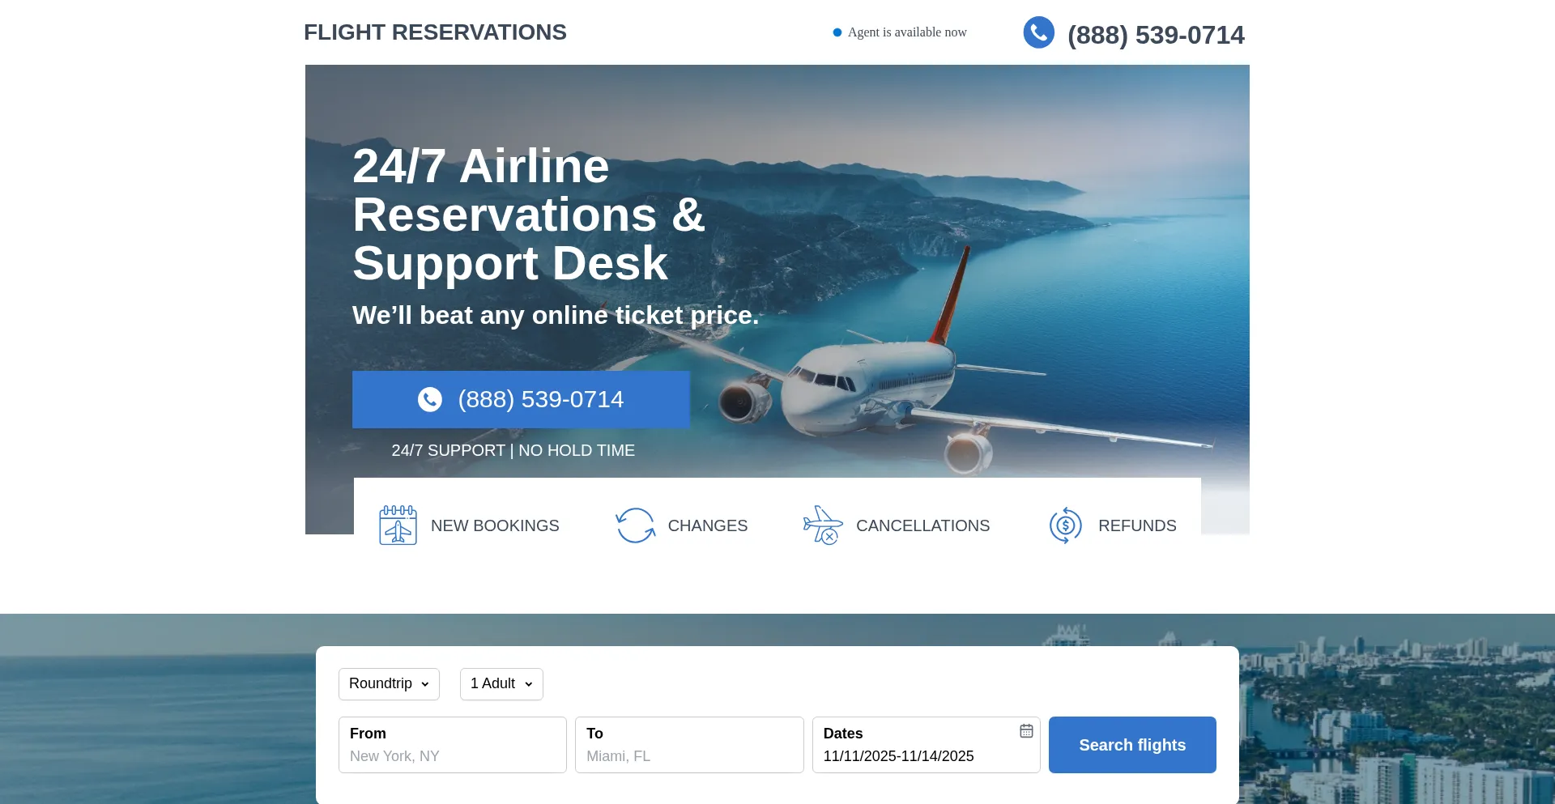This screenshot has height=804, width=1555.
Task: Click the Dates range input field
Action: click(927, 745)
